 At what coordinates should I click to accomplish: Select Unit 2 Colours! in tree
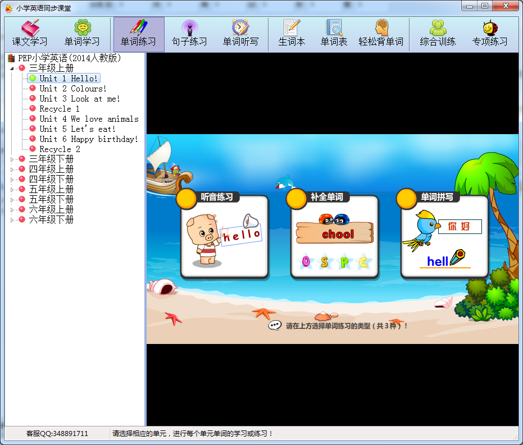(x=72, y=89)
